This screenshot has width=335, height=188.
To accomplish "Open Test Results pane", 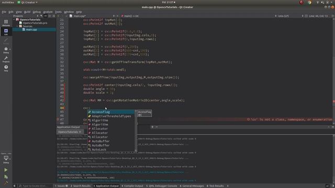I will coord(215,186).
